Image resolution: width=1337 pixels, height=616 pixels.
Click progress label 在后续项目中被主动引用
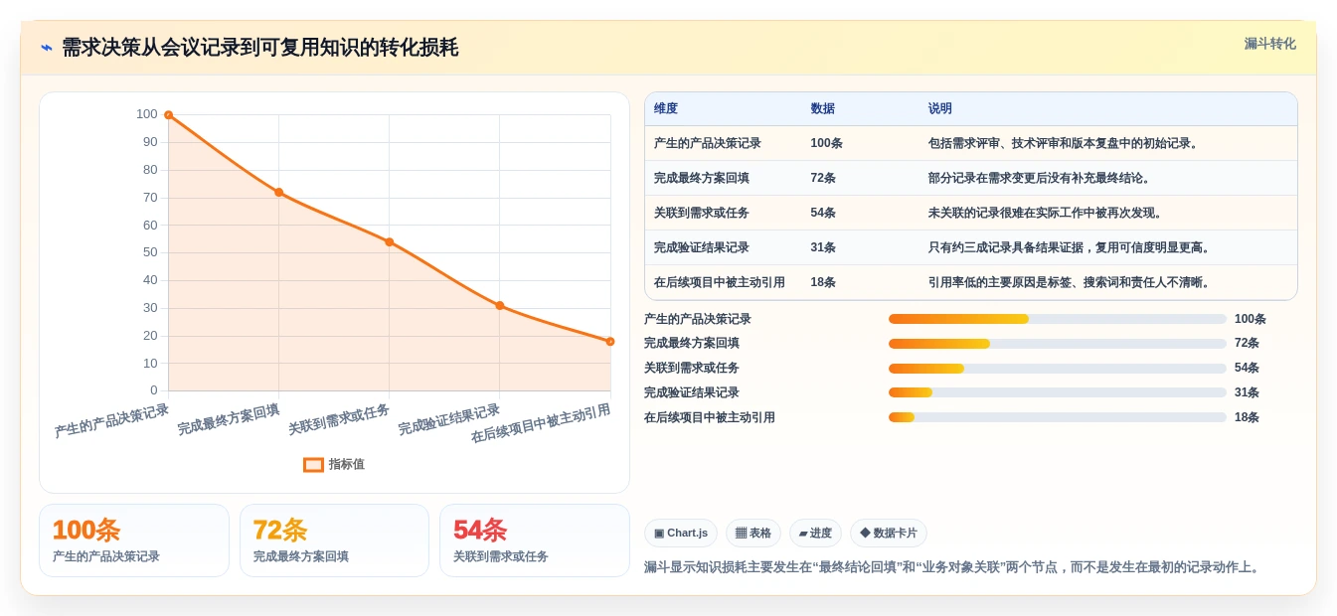coord(710,417)
